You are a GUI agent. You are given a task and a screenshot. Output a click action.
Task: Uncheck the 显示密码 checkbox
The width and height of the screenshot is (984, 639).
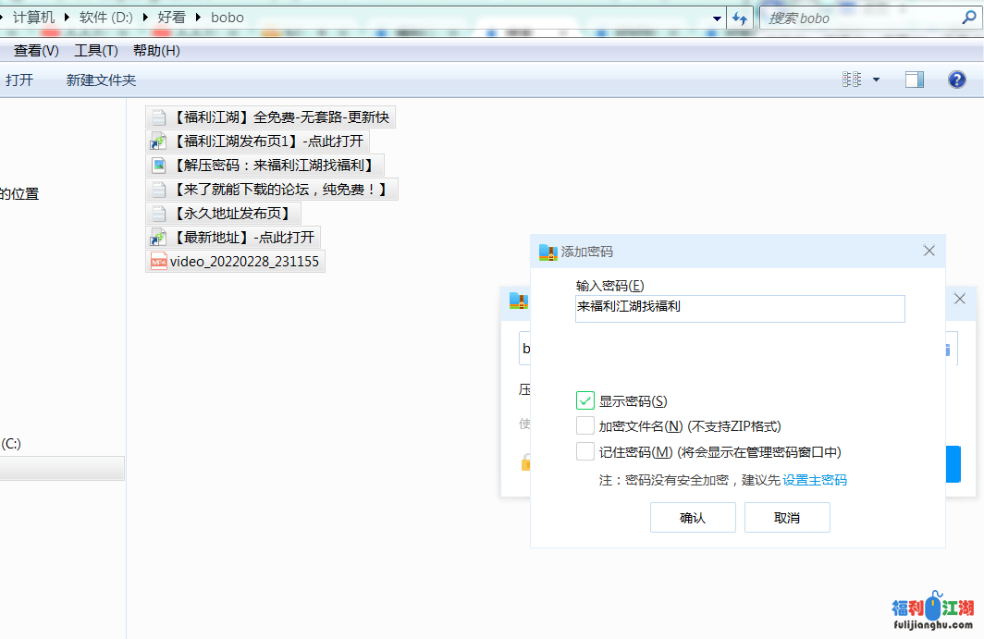(584, 400)
